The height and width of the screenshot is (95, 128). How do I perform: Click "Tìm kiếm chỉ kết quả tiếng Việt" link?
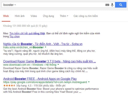27,33
